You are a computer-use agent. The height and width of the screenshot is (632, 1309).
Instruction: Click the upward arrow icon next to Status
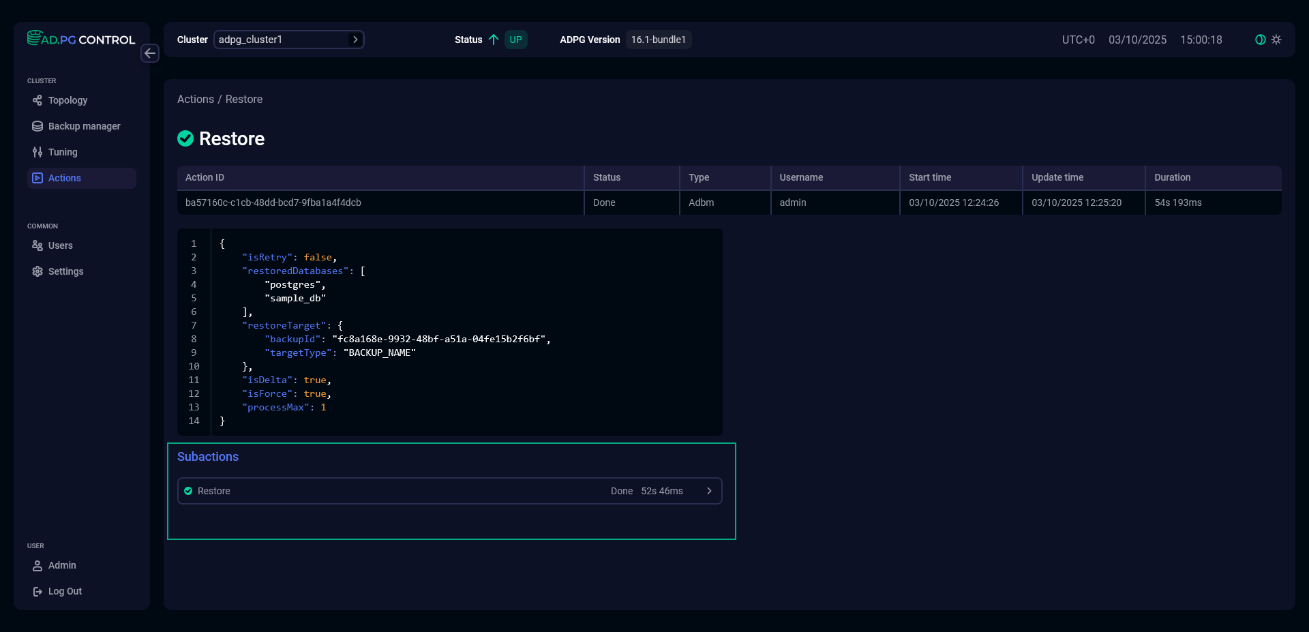(x=494, y=40)
